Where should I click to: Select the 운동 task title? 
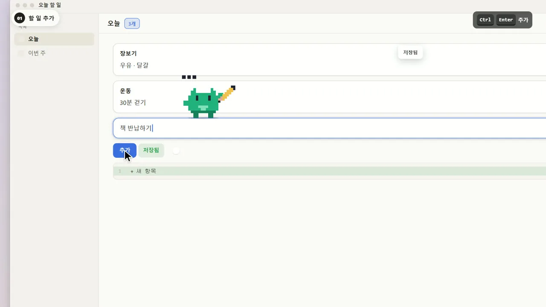click(125, 91)
